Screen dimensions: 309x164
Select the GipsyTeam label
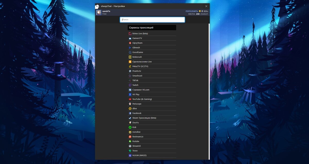click(138, 43)
